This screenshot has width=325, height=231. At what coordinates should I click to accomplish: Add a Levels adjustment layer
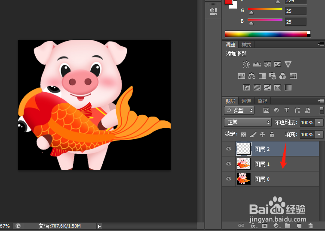click(257, 64)
